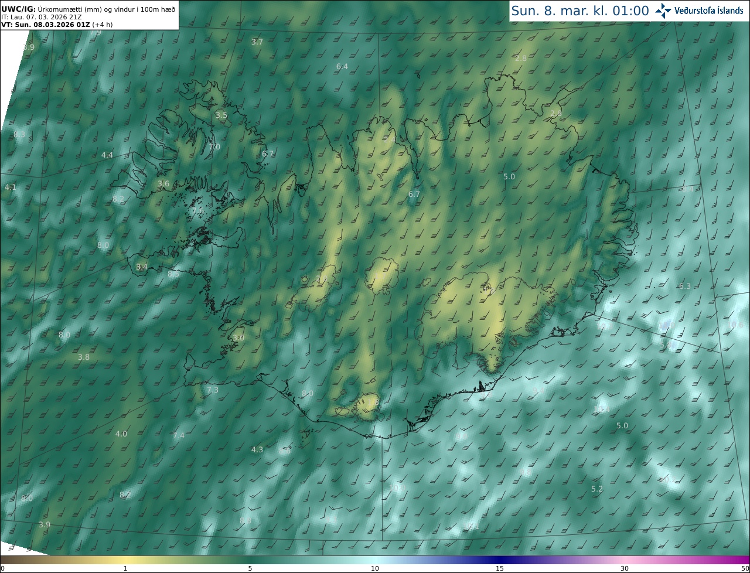This screenshot has height=573, width=750.
Task: Click the '0' label on the color scale
Action: 2,568
